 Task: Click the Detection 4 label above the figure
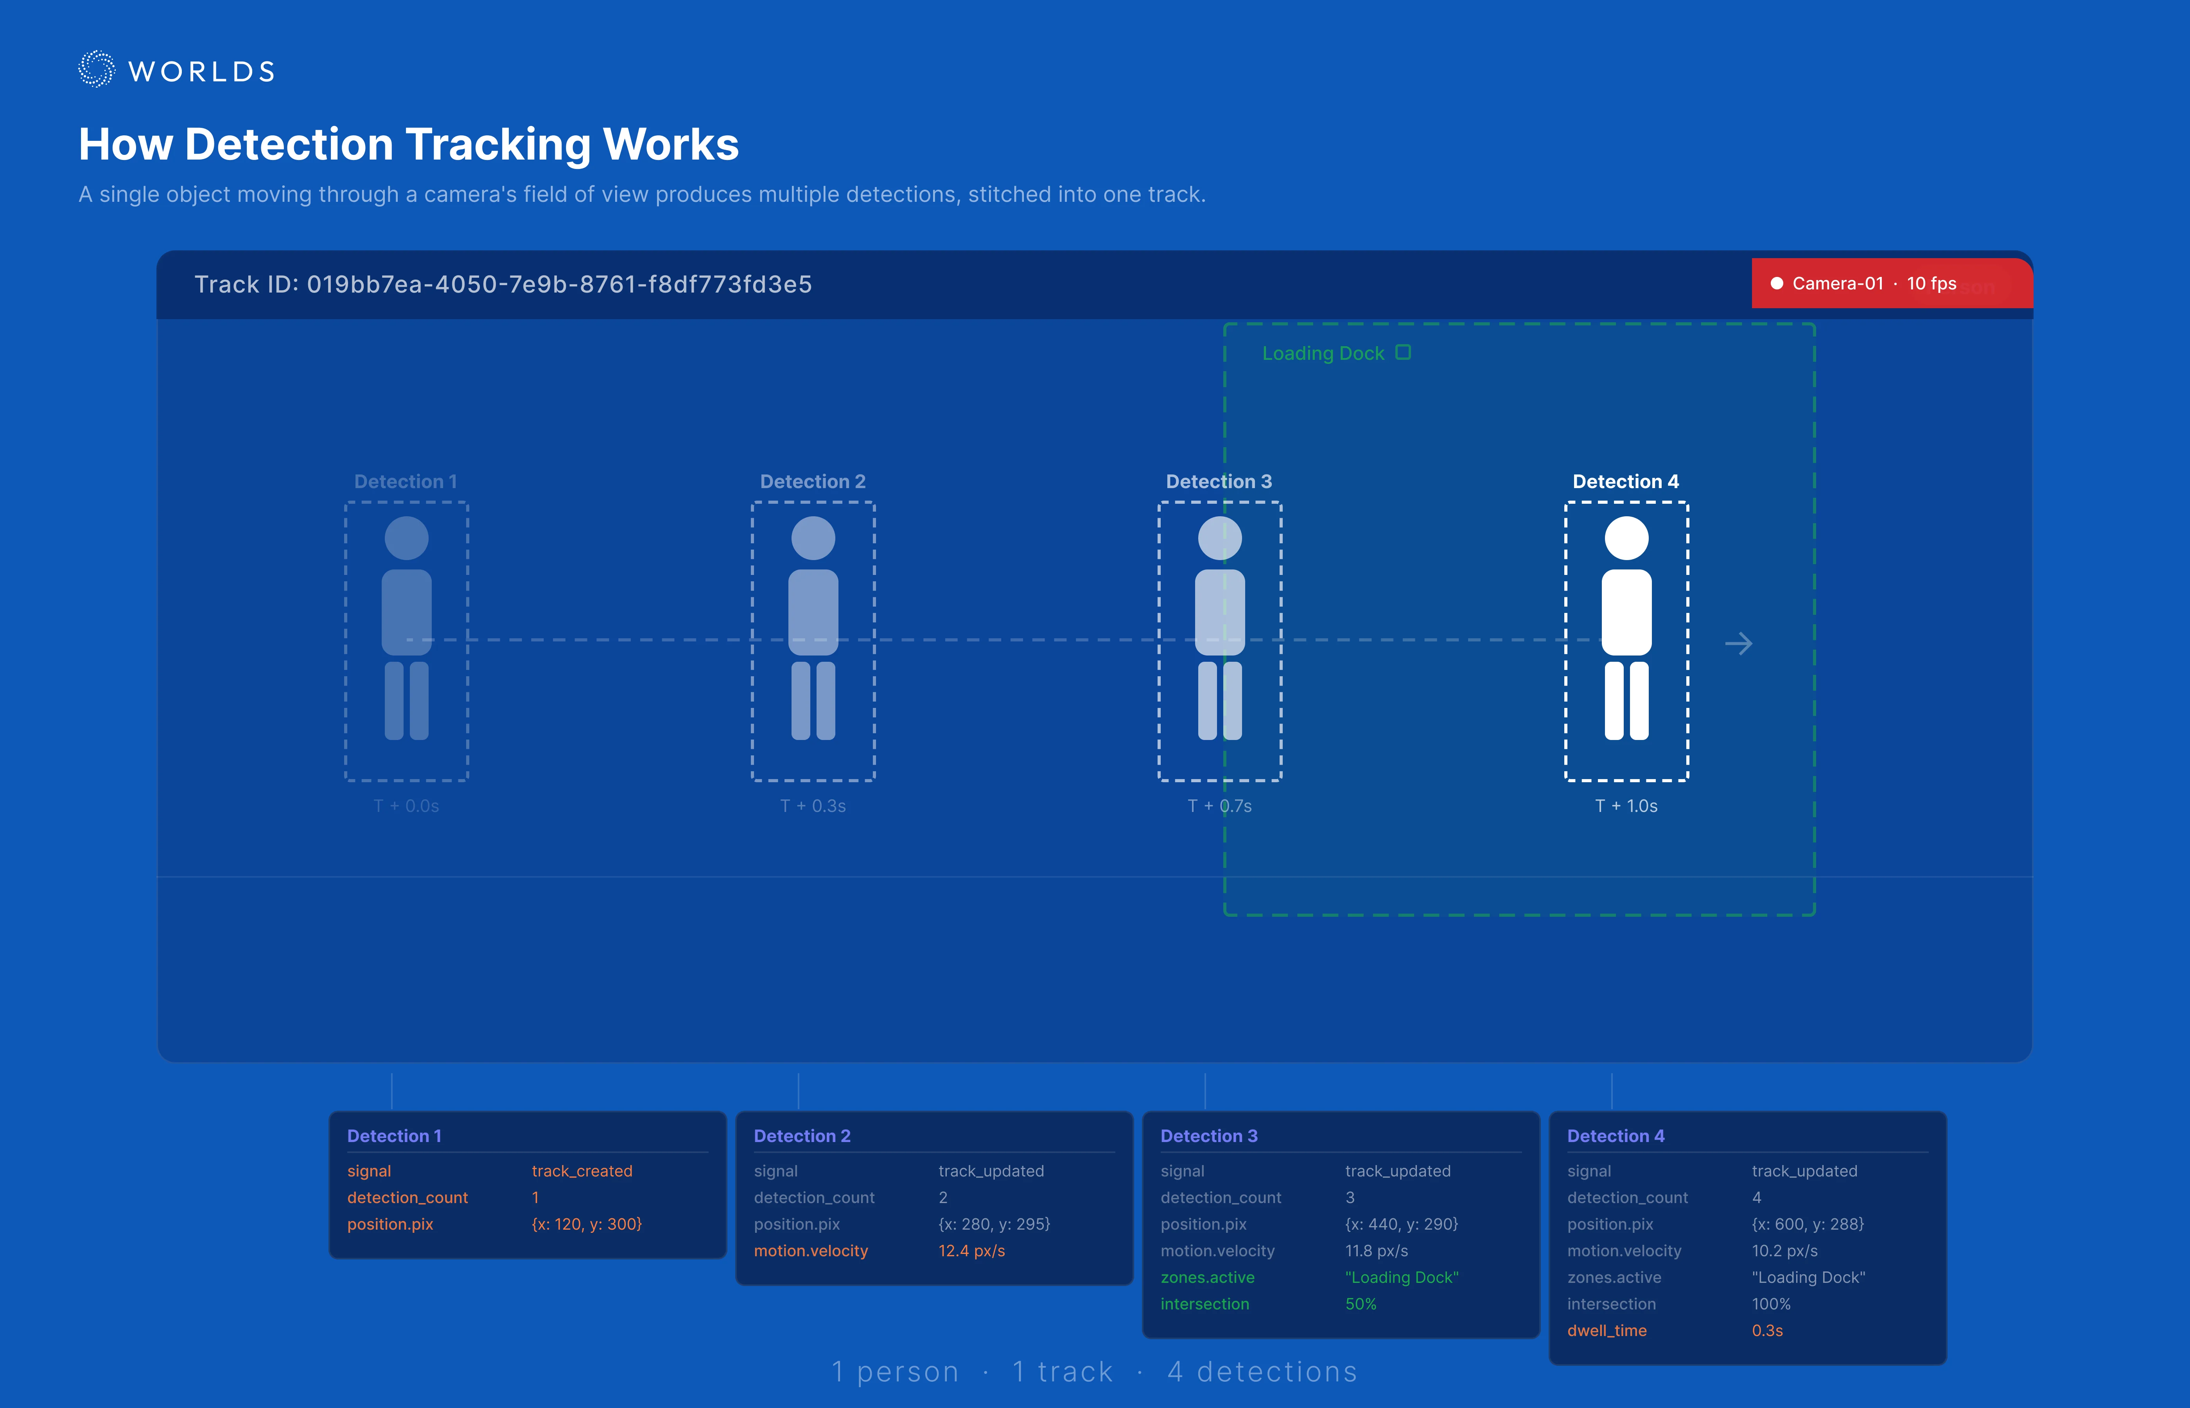point(1626,482)
